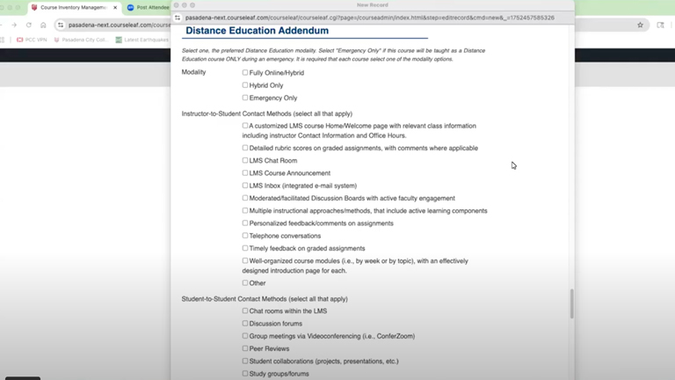The width and height of the screenshot is (675, 380).
Task: Tick the Emergency Only checkbox
Action: click(245, 98)
